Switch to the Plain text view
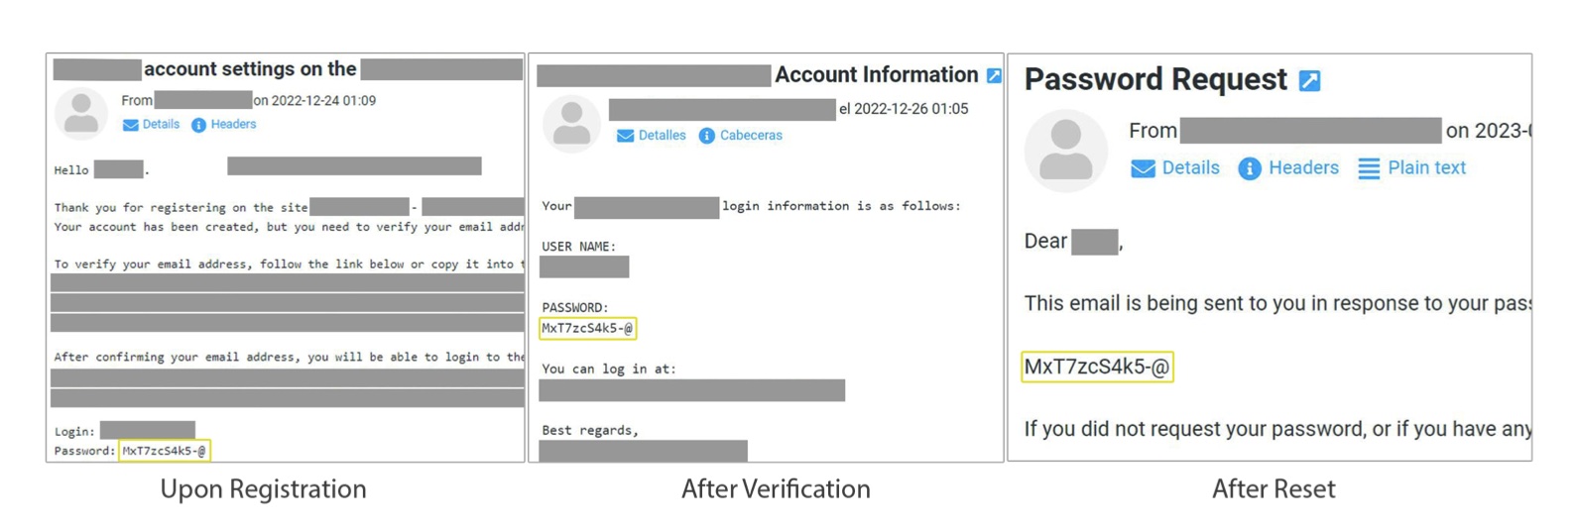The height and width of the screenshot is (527, 1578). [1426, 167]
